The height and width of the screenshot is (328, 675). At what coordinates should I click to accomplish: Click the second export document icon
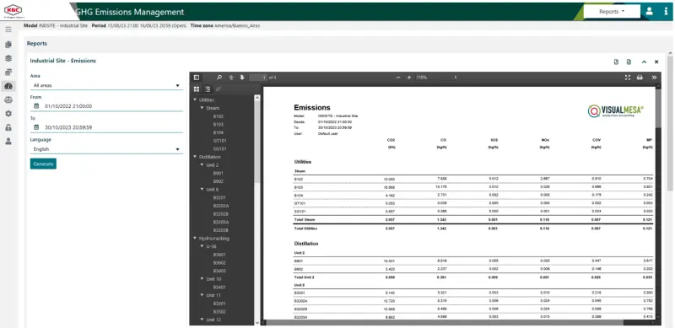tap(629, 62)
